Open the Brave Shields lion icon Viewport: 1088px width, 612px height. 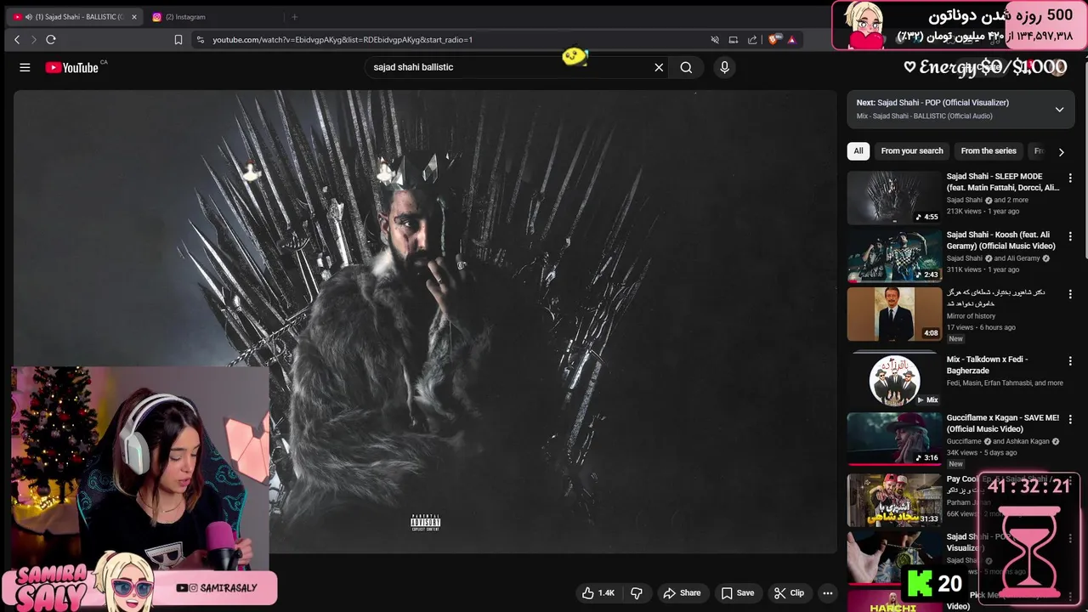[773, 39]
